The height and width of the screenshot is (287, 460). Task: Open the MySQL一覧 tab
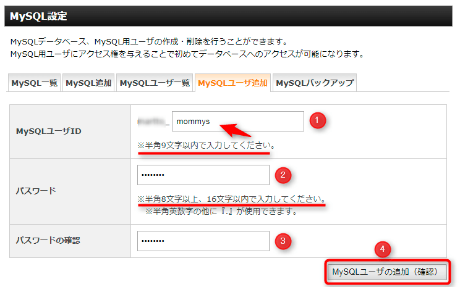(x=35, y=83)
